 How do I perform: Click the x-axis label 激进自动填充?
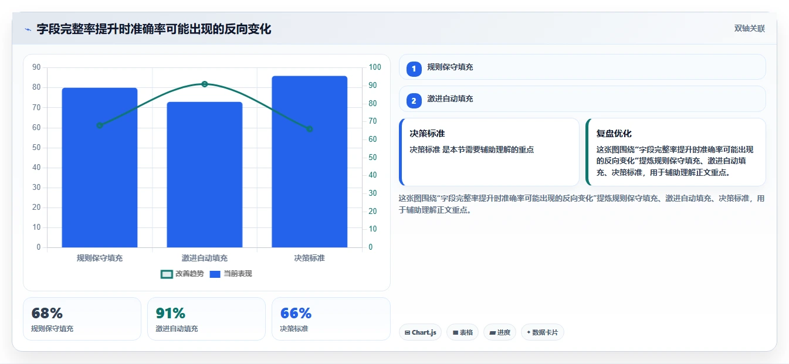(x=205, y=258)
